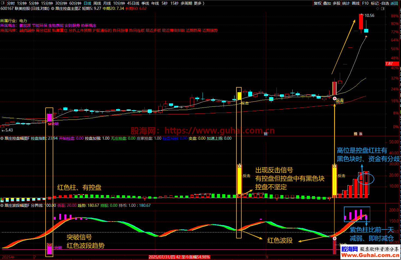Toggle 叠加 overlay mode

point(327,3)
